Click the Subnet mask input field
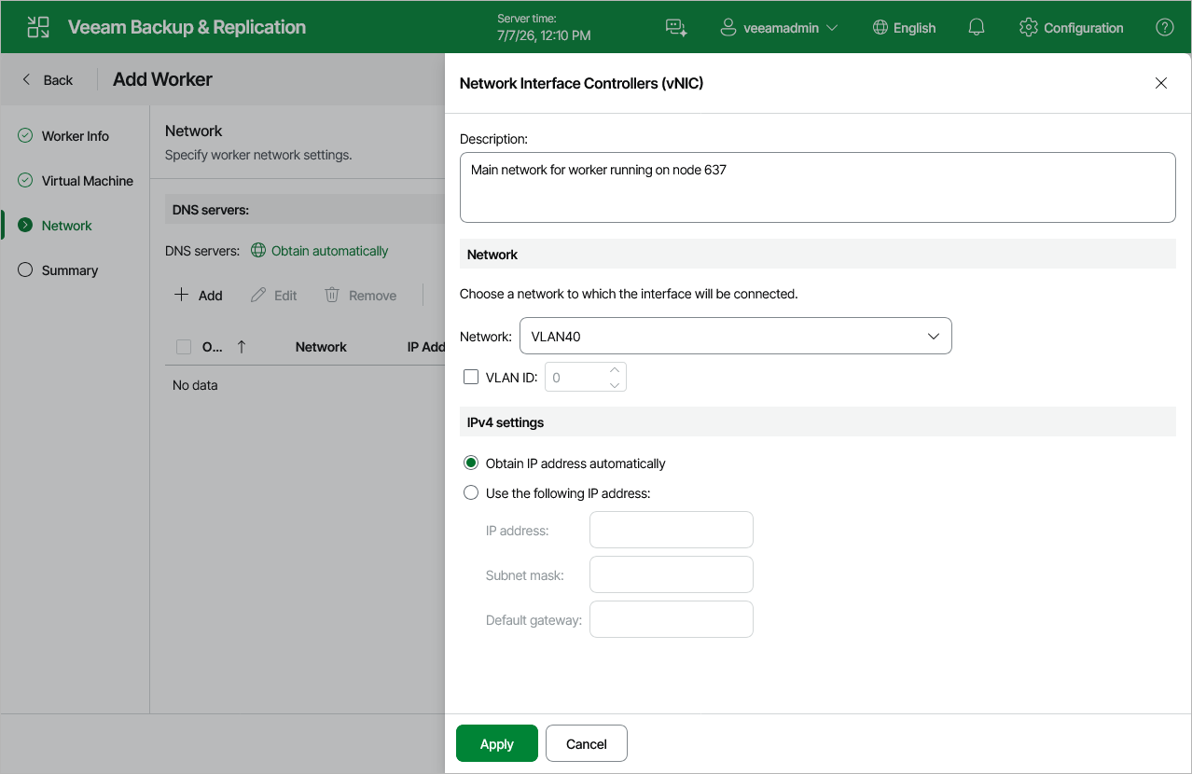The width and height of the screenshot is (1192, 774). click(x=672, y=574)
